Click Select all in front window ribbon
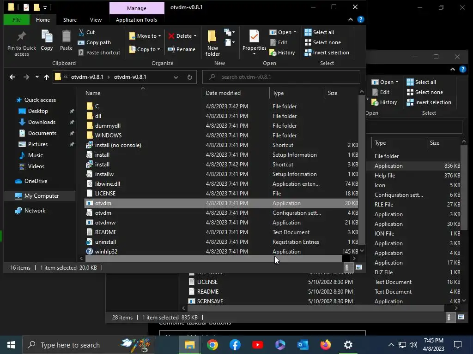 tap(319, 32)
